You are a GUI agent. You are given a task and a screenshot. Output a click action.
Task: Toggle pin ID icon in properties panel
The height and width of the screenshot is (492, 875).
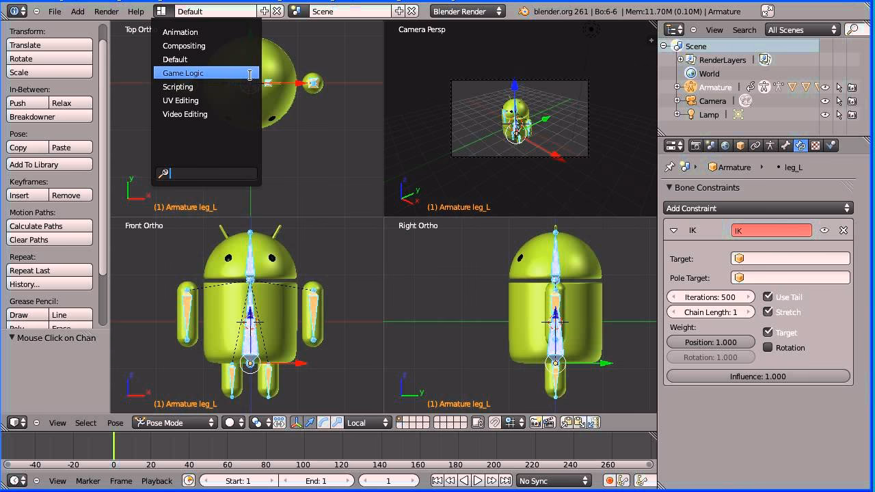[x=669, y=167]
